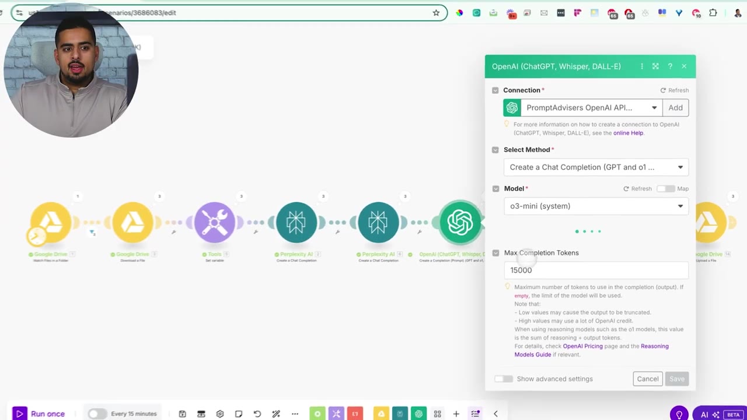Open the online Help link
747x420 pixels.
(628, 133)
